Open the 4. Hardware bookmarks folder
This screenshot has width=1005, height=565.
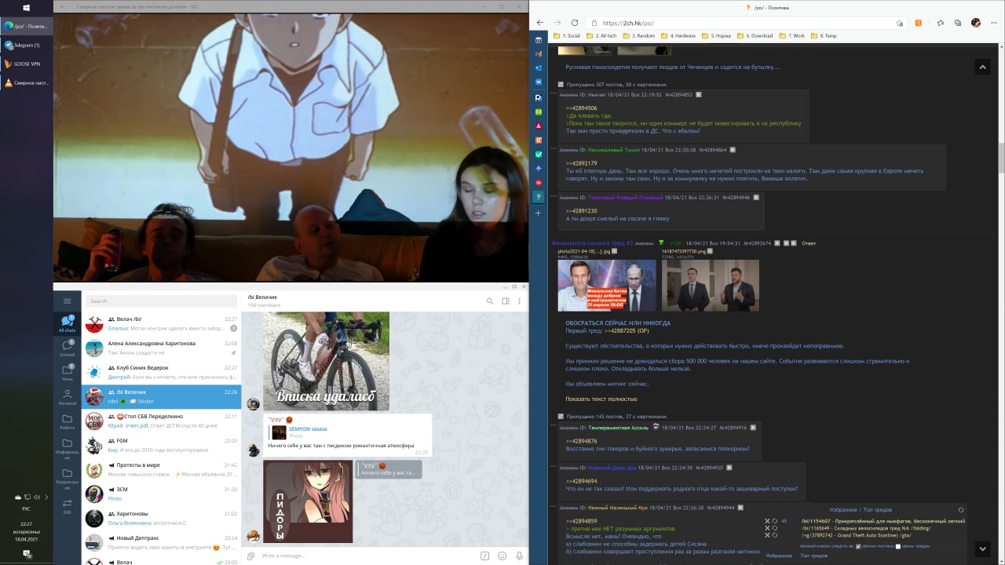click(x=678, y=35)
